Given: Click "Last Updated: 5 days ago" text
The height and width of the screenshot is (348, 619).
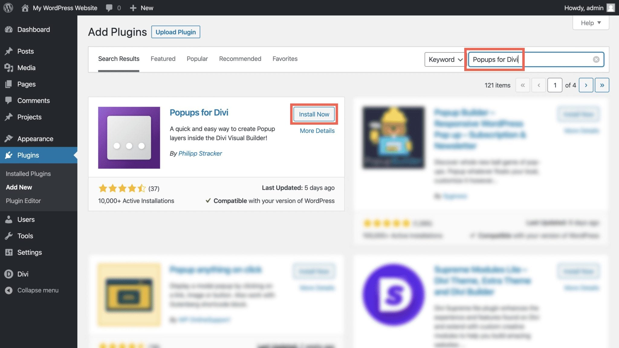Looking at the screenshot, I should (298, 188).
